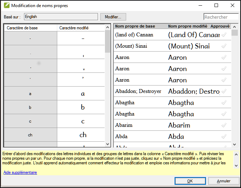
Task: Minimize the Modification de noms propres window
Action: click(200, 5)
